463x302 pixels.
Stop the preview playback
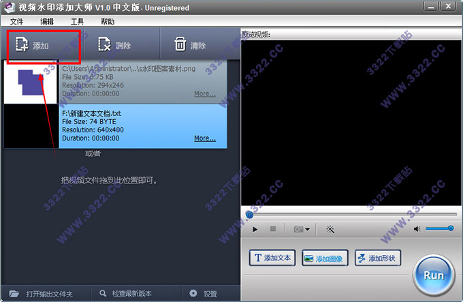[273, 229]
